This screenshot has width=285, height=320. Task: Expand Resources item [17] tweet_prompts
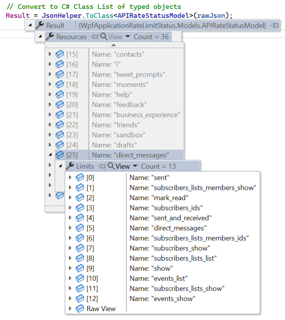(x=50, y=74)
